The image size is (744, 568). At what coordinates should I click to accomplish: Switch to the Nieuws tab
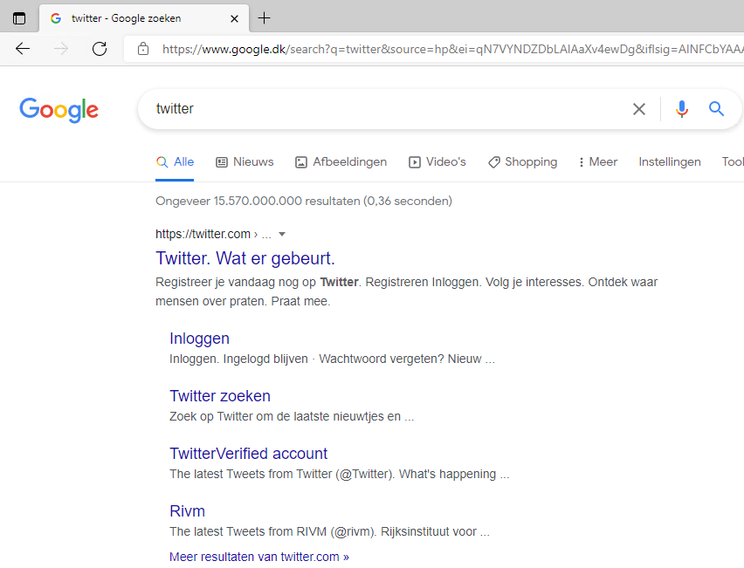245,162
